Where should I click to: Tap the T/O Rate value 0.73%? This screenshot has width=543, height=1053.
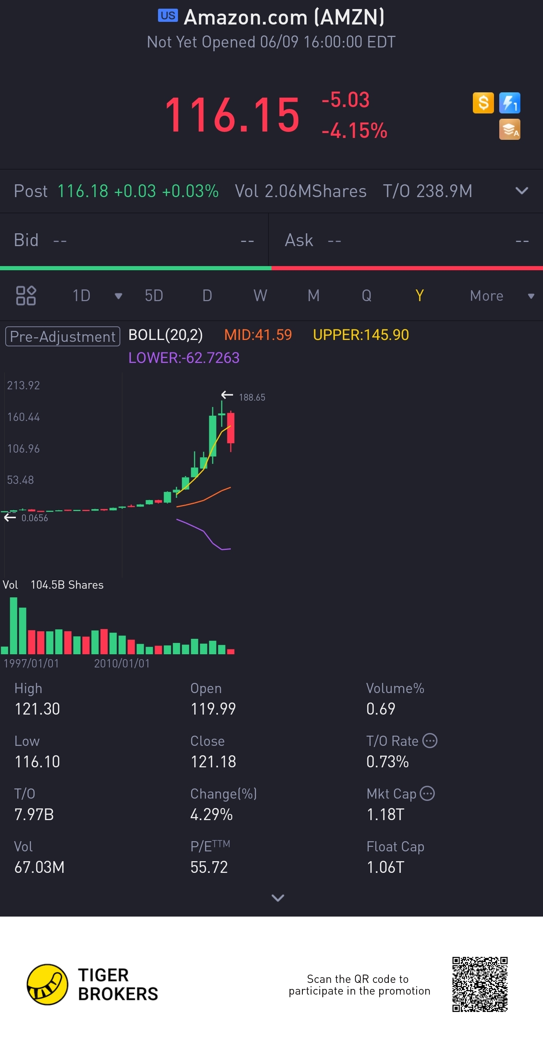tap(388, 762)
